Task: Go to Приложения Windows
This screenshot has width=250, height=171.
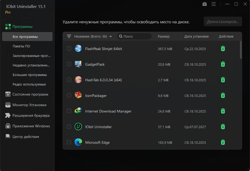Action: click(31, 126)
